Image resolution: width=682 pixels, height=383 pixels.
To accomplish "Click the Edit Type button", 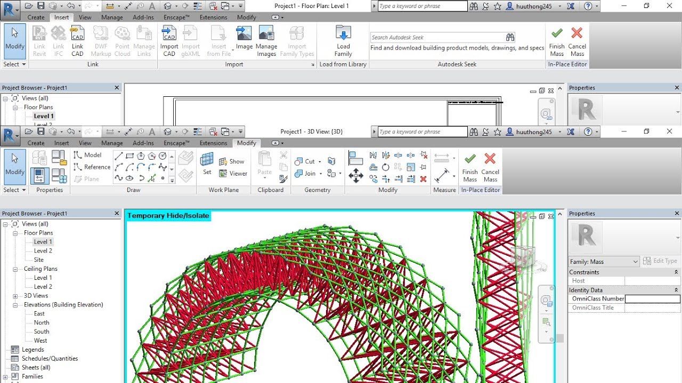I will coord(660,261).
